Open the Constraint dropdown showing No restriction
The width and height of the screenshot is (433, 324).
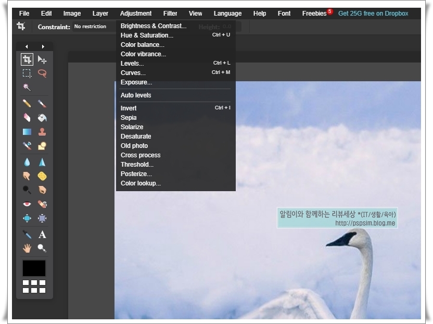pyautogui.click(x=94, y=27)
